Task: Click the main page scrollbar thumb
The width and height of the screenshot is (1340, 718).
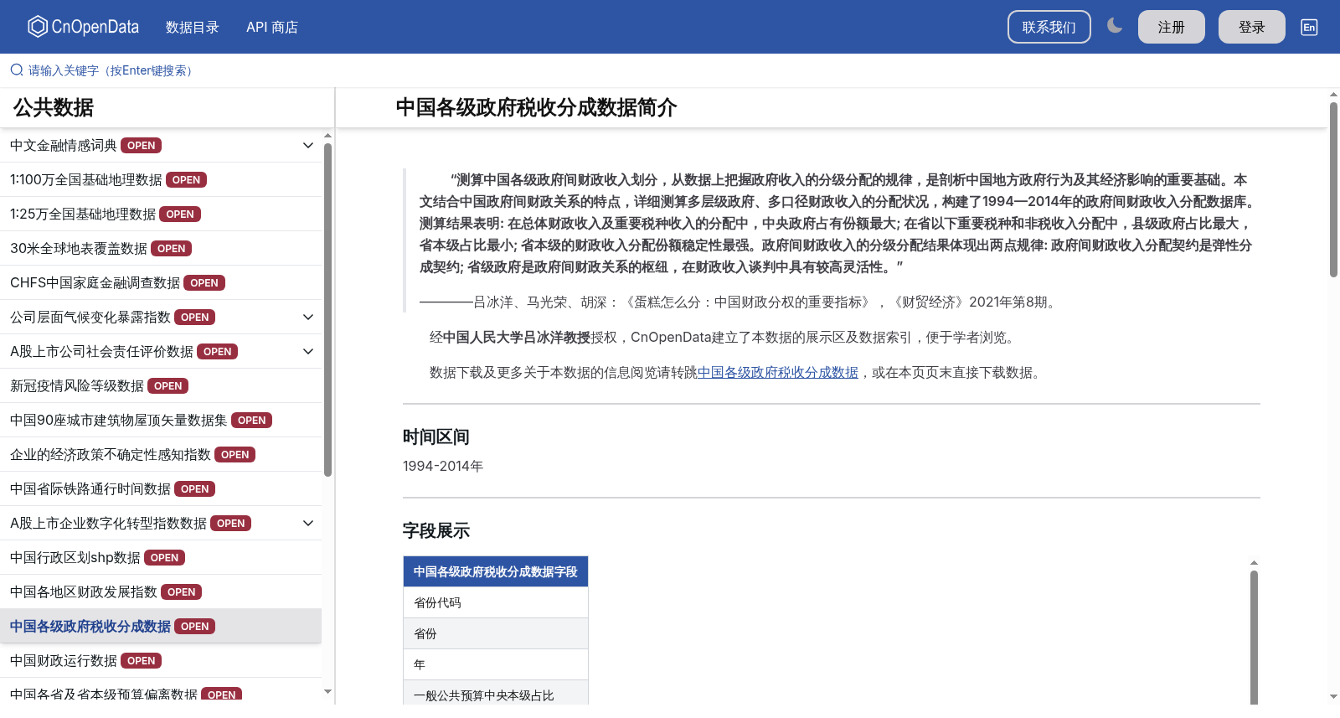Action: [1333, 189]
